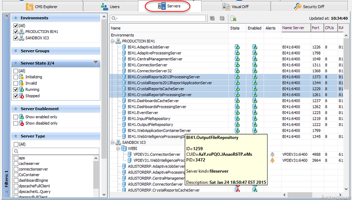Collapse the WEBI group node
The width and height of the screenshot is (352, 200).
point(118,148)
